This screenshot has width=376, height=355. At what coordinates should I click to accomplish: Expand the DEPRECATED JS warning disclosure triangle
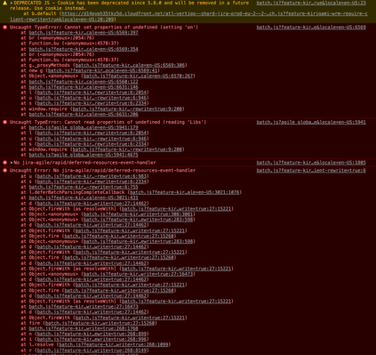click(12, 3)
